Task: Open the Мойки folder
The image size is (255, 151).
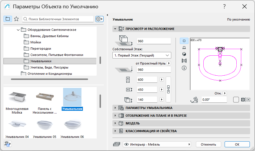Action: [x=36, y=42]
